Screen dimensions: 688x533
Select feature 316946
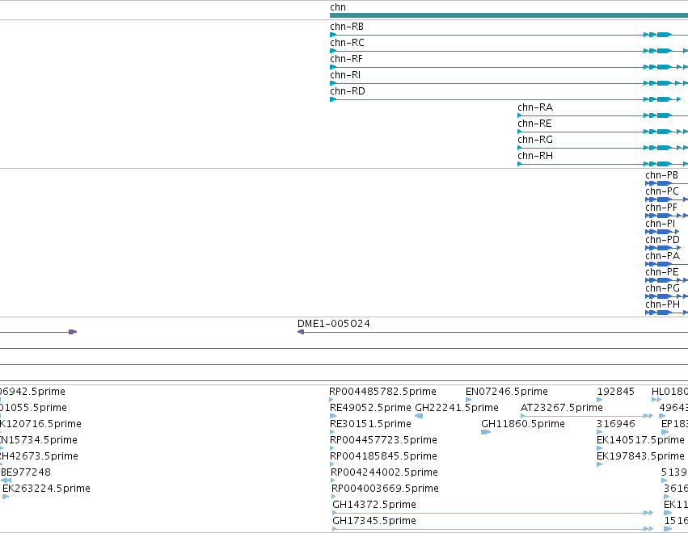click(x=615, y=424)
